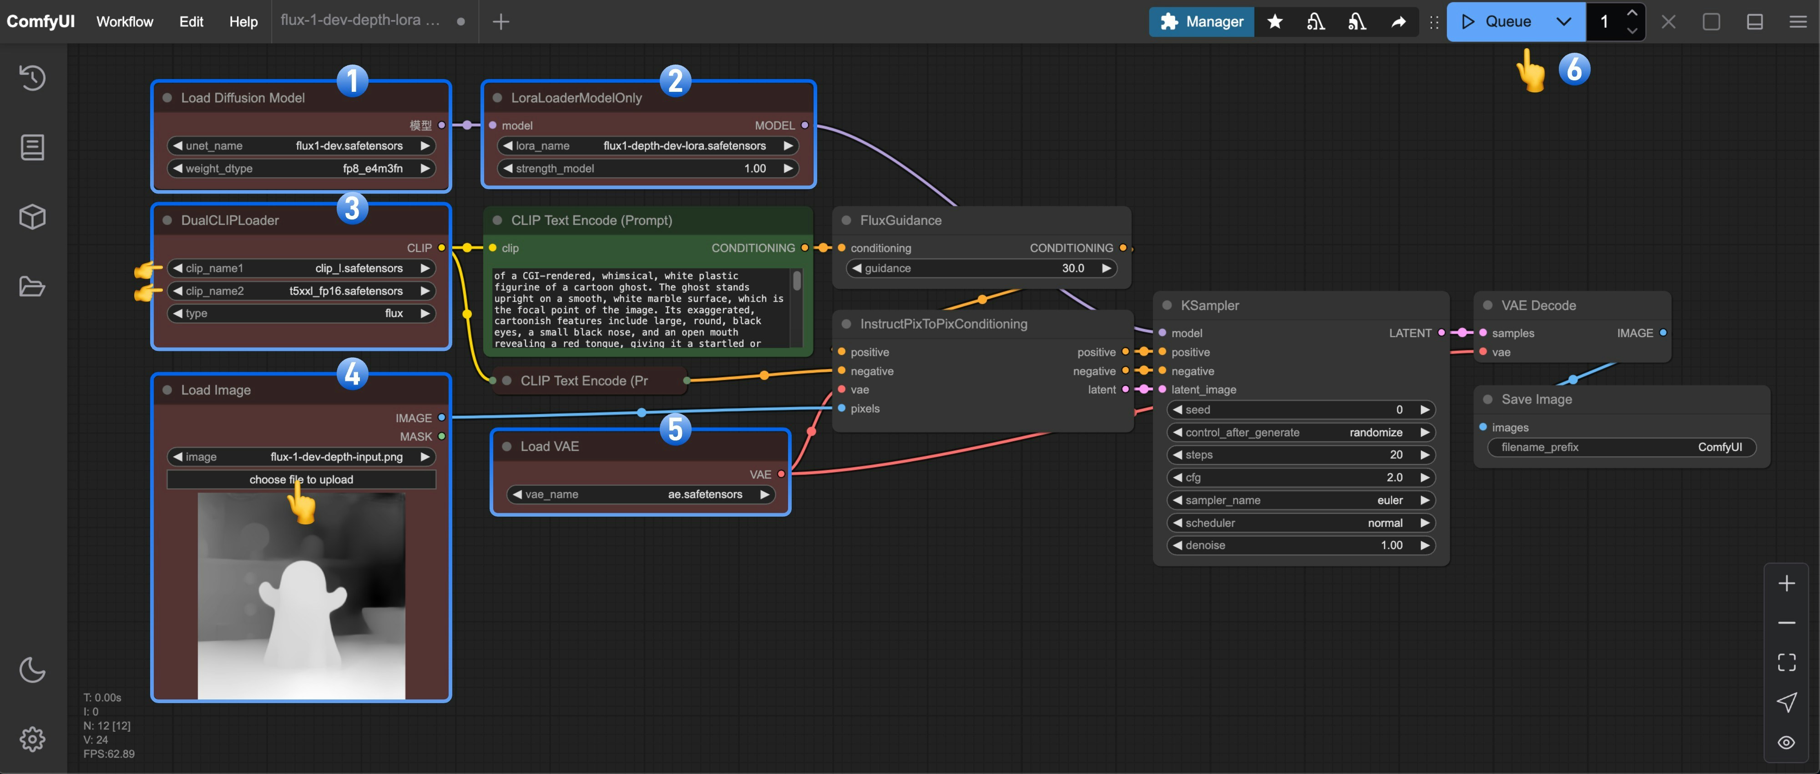1820x774 pixels.
Task: Open the model library sidebar
Action: click(32, 217)
